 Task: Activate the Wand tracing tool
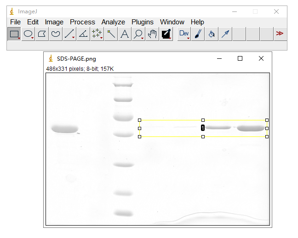pos(111,34)
